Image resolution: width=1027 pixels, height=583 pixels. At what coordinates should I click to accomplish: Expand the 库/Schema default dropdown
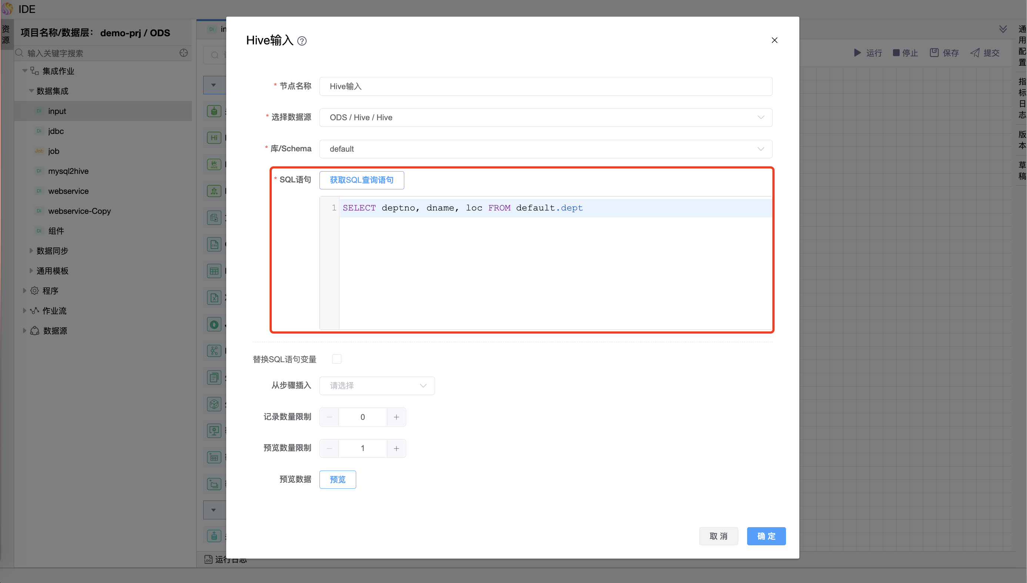[762, 148]
